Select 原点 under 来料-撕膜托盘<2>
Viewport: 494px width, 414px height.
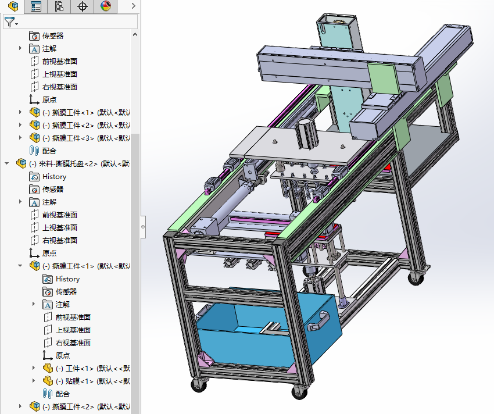coord(43,253)
